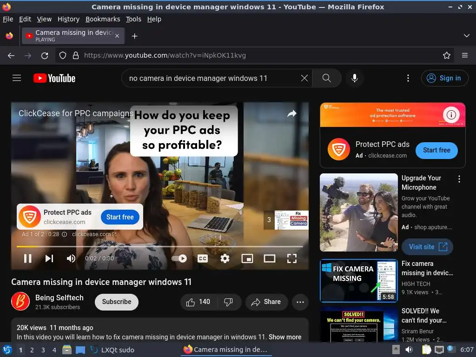Open options for Upgrade Your Microphone ad
Screen dimensions: 476x357
[459, 179]
